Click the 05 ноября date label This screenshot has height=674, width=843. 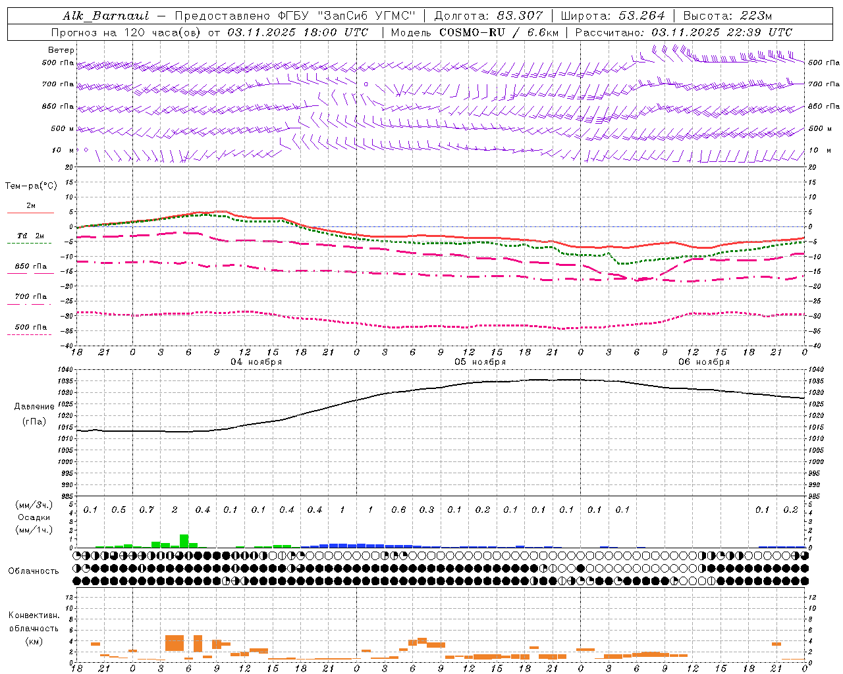(x=480, y=362)
